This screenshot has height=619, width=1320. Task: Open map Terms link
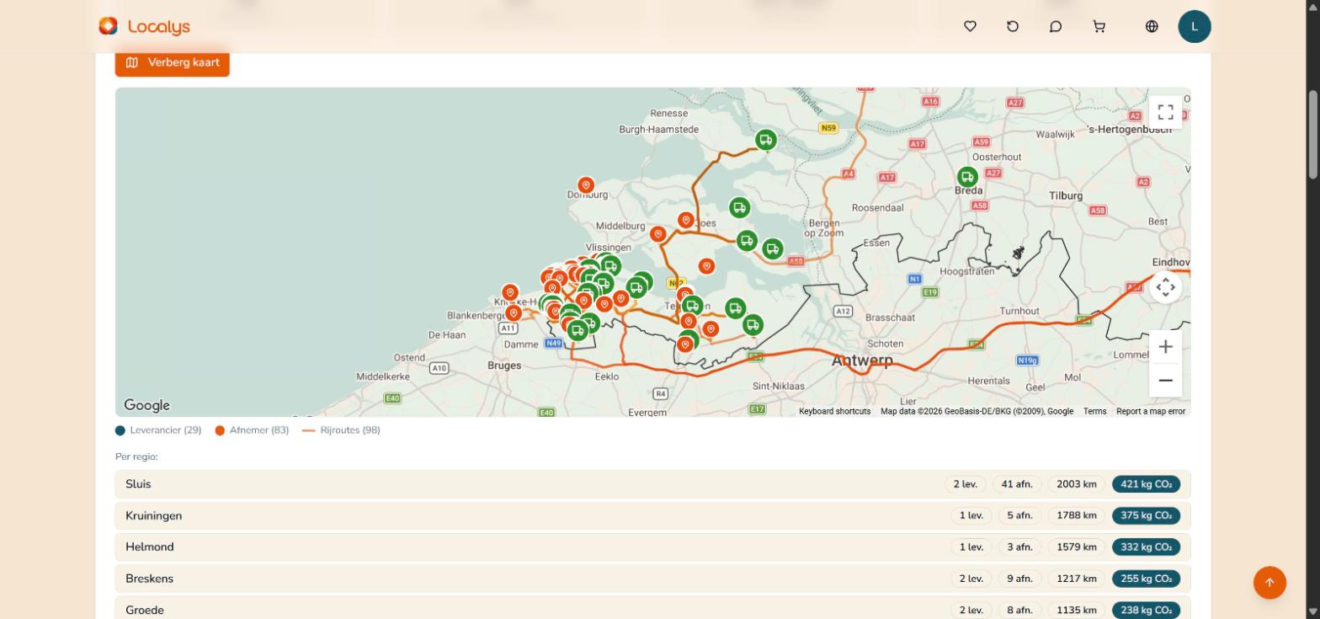pos(1094,412)
